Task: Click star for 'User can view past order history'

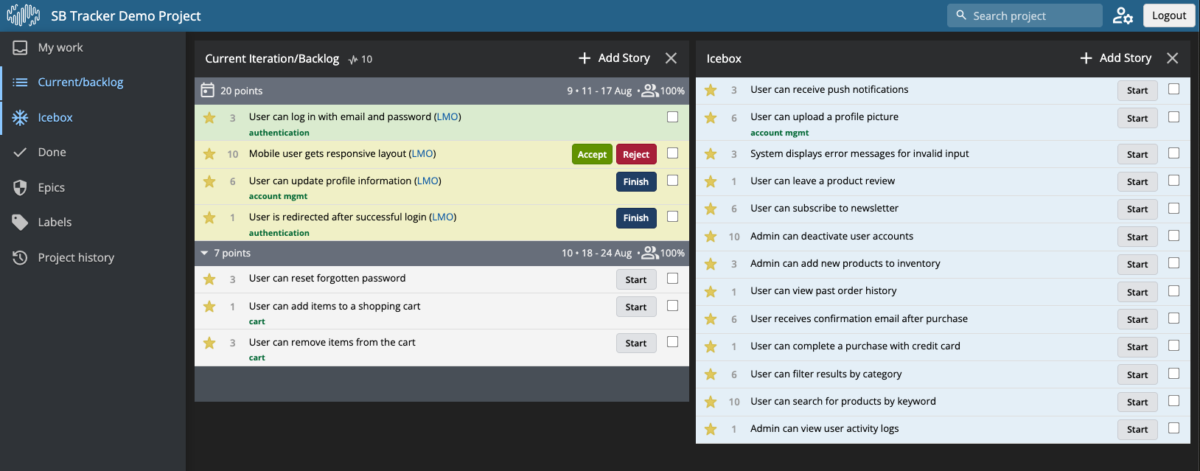Action: pyautogui.click(x=711, y=292)
